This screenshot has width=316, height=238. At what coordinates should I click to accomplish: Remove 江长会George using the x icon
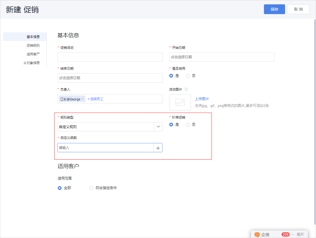tap(82, 99)
